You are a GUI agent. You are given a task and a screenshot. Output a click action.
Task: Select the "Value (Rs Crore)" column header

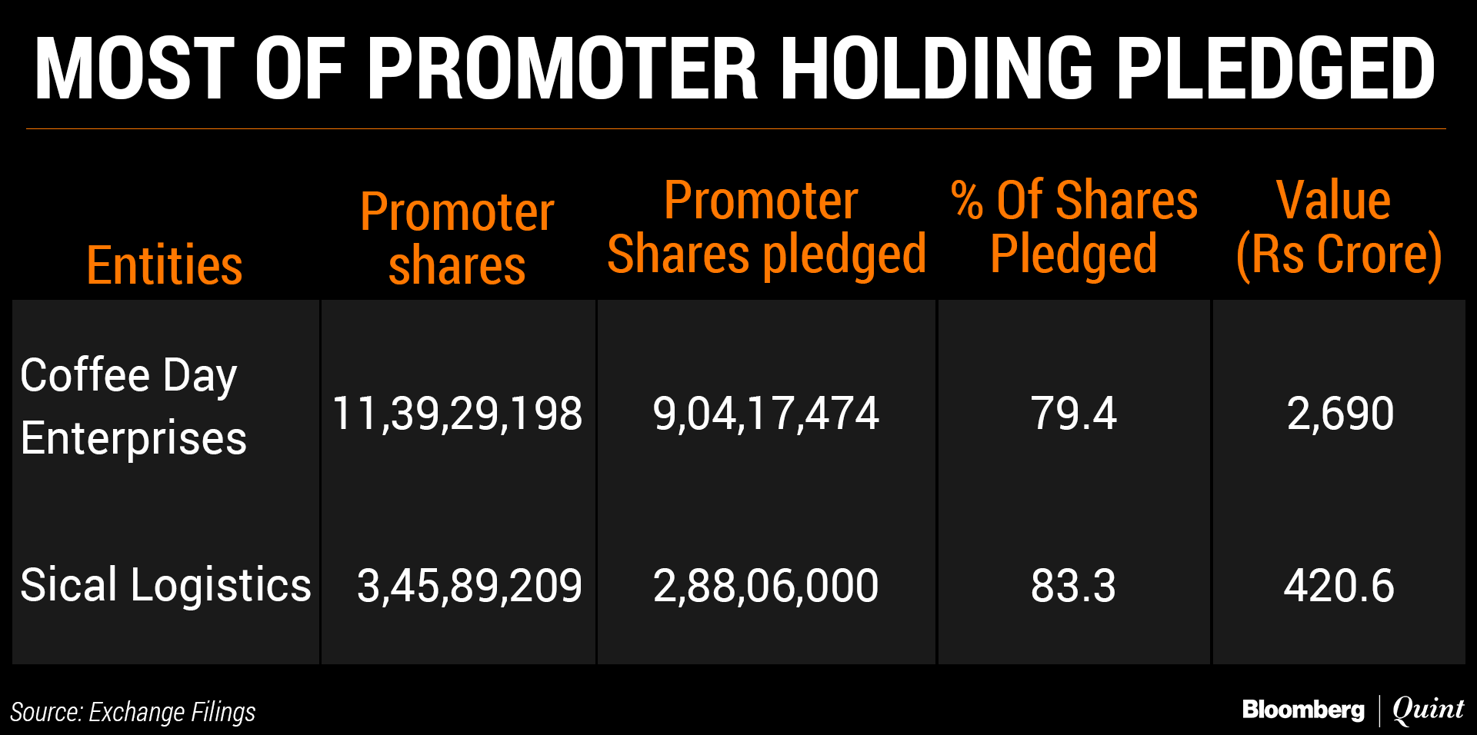tap(1339, 227)
